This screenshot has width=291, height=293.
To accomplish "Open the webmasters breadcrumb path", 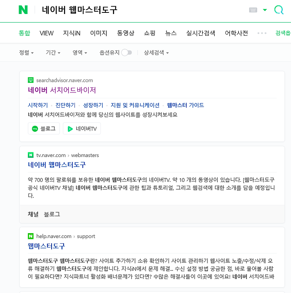I will pos(85,155).
